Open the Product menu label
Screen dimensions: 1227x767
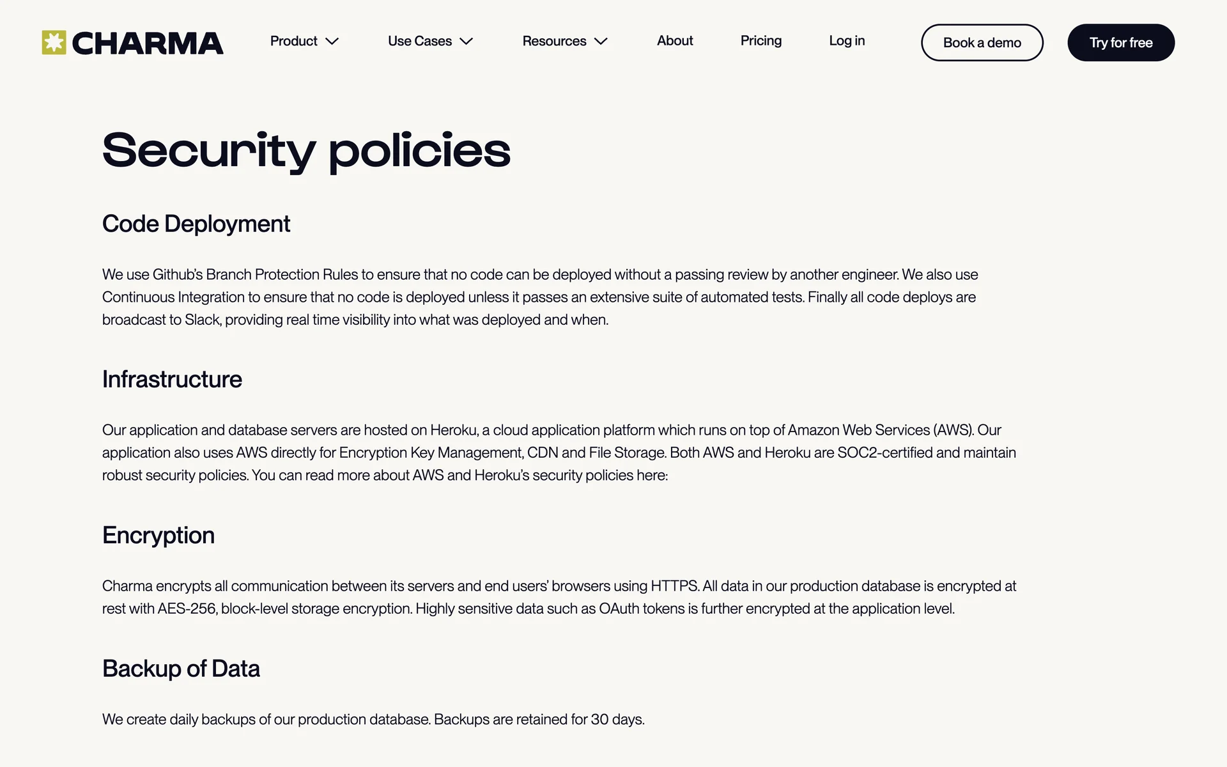[293, 41]
